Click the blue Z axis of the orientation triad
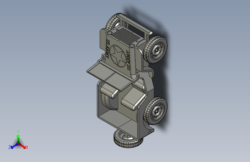 tap(14, 146)
